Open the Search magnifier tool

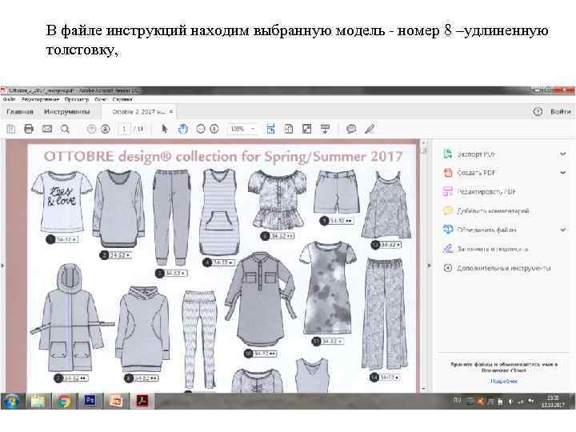tap(65, 129)
